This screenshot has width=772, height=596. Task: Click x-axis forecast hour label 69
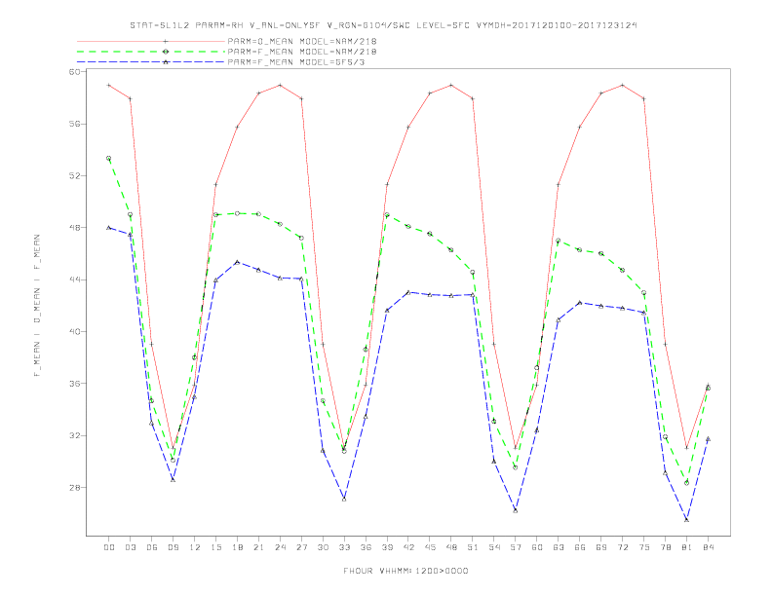pos(601,547)
